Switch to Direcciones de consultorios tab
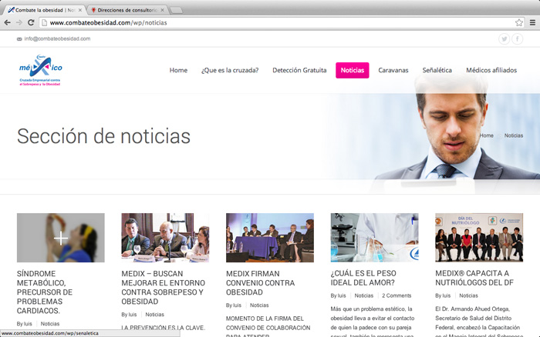540x337 pixels. pyautogui.click(x=127, y=10)
